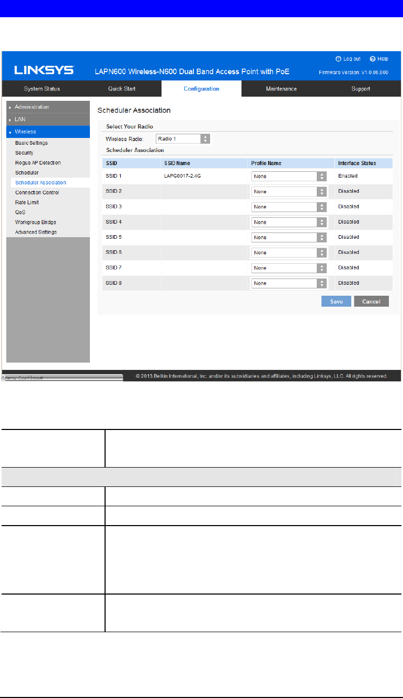Open the Wireless Radio dropdown
The image size is (403, 698).
(183, 139)
